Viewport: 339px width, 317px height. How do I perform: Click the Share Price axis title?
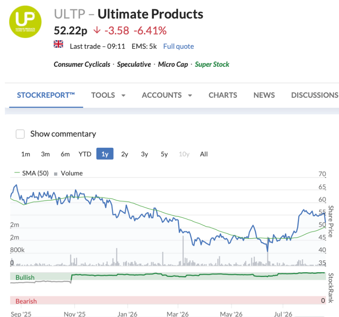pyautogui.click(x=331, y=221)
